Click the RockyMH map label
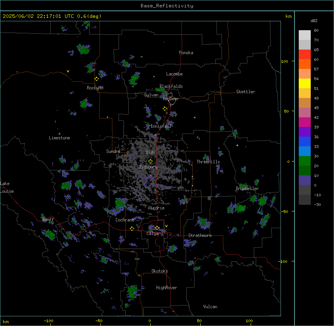This screenshot has width=334, height=326. [x=95, y=88]
